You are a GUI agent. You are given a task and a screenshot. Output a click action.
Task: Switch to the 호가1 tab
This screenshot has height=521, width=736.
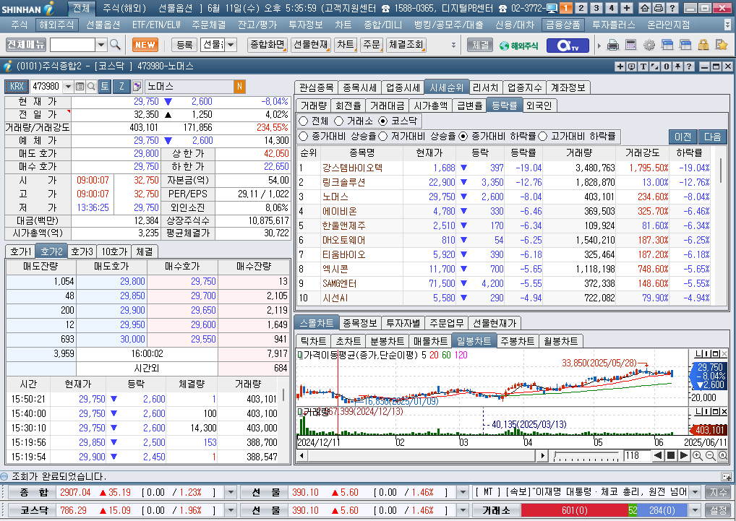(21, 251)
